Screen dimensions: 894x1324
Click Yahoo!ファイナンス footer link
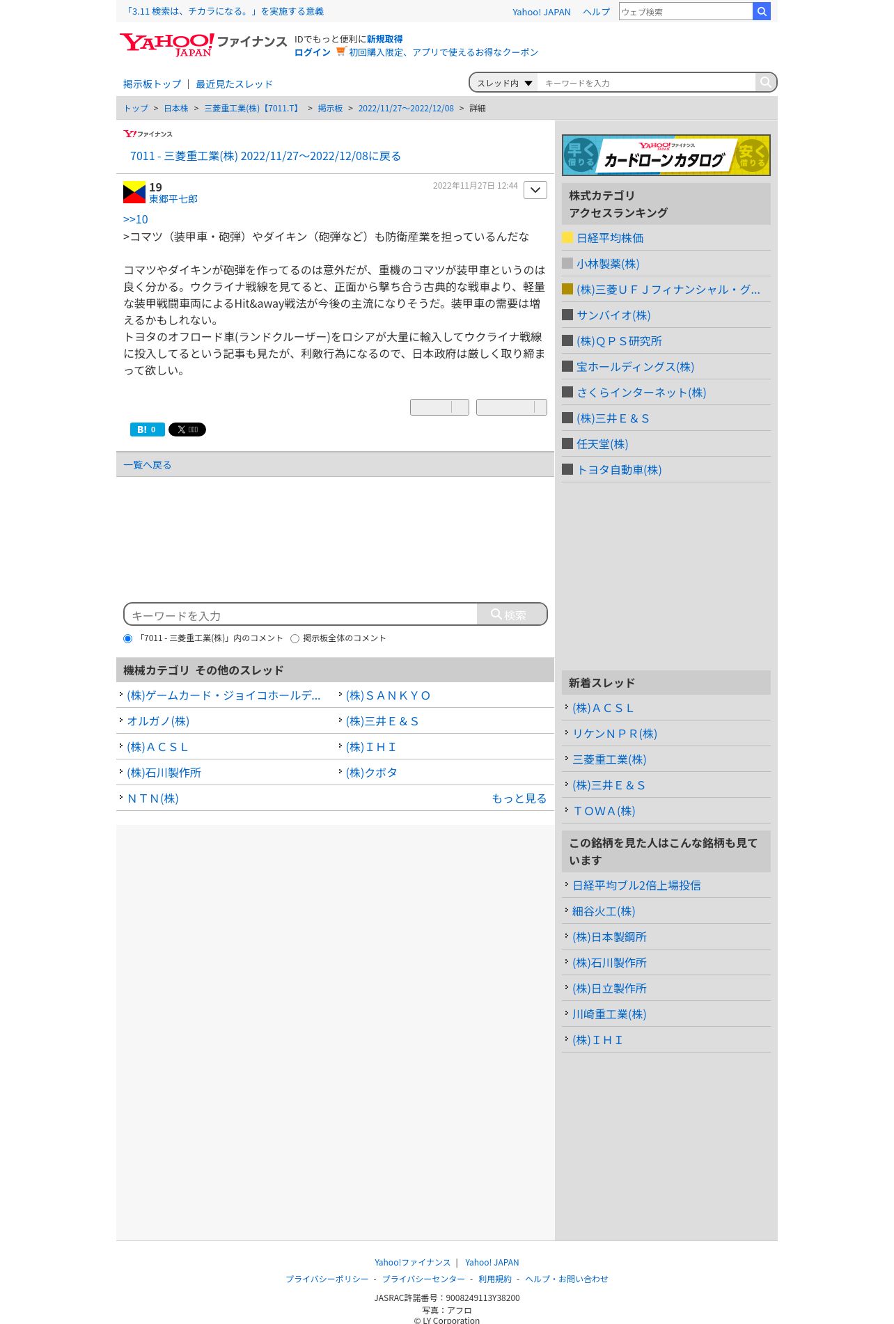(412, 1262)
